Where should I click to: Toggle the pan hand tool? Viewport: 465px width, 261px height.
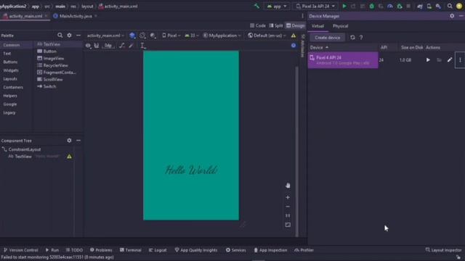click(288, 186)
